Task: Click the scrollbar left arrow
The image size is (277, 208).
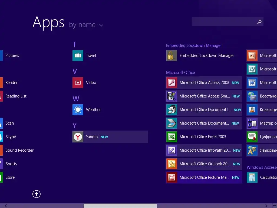Action: (x=6, y=206)
